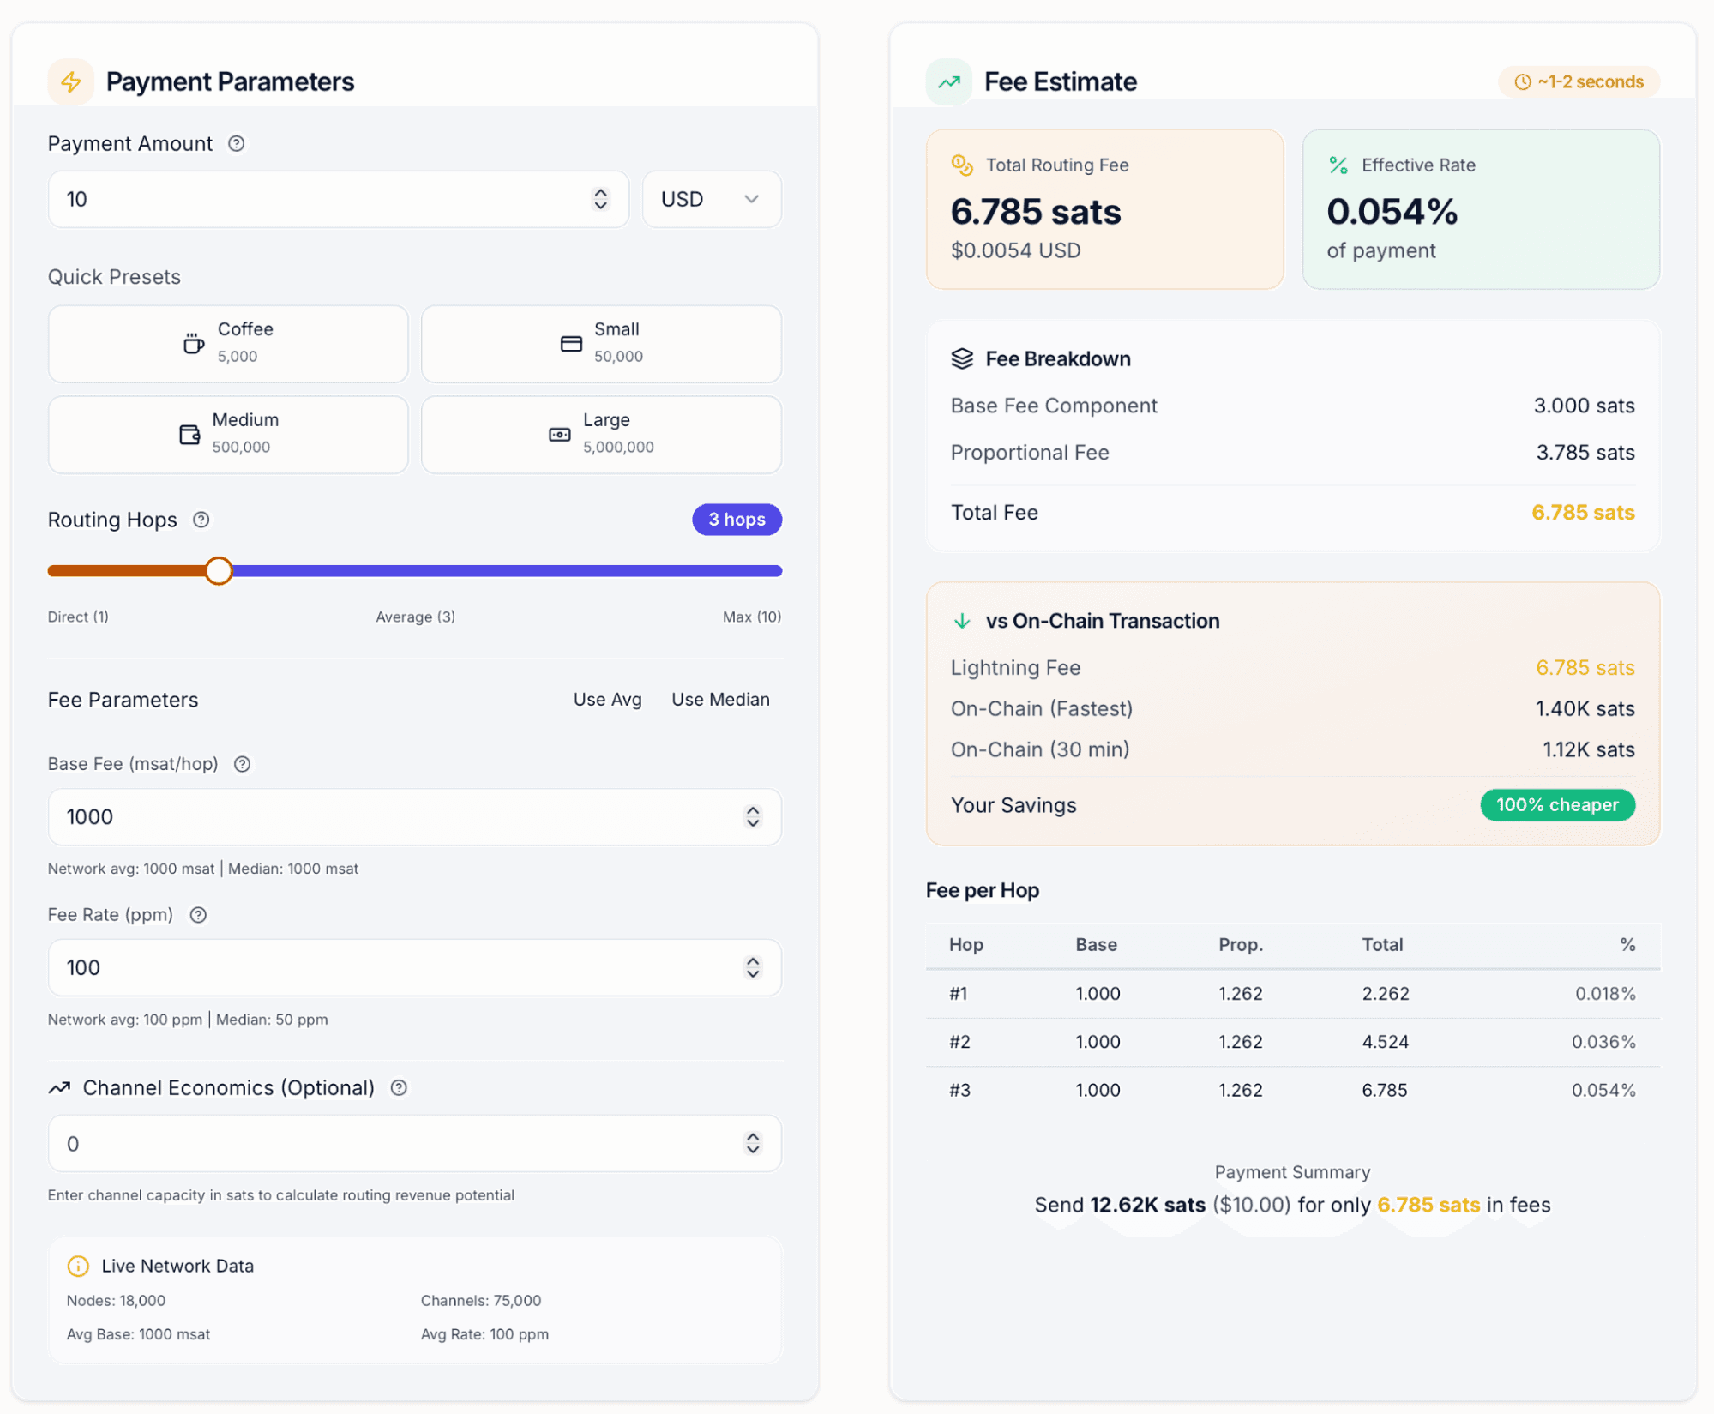The width and height of the screenshot is (1714, 1414).
Task: Select the Small 50,000 preset
Action: click(x=601, y=343)
